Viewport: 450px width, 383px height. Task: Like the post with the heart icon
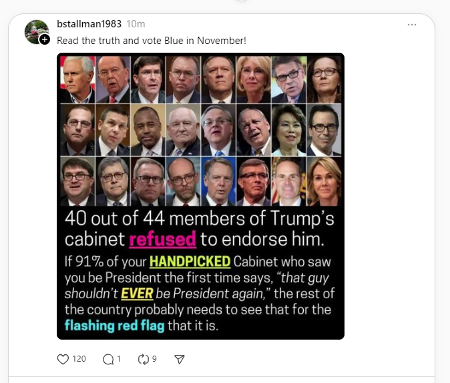click(63, 359)
